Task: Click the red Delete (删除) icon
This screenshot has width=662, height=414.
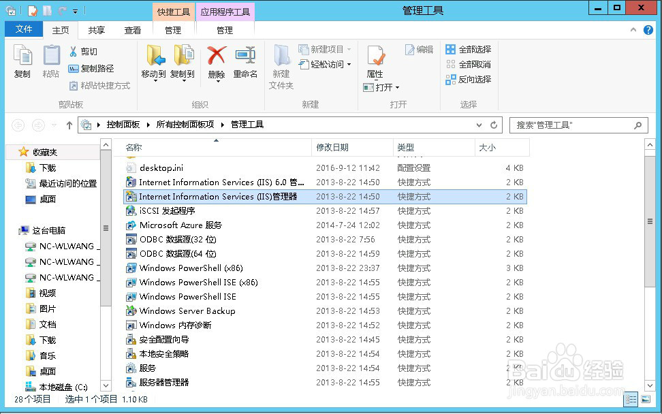Action: (x=216, y=56)
